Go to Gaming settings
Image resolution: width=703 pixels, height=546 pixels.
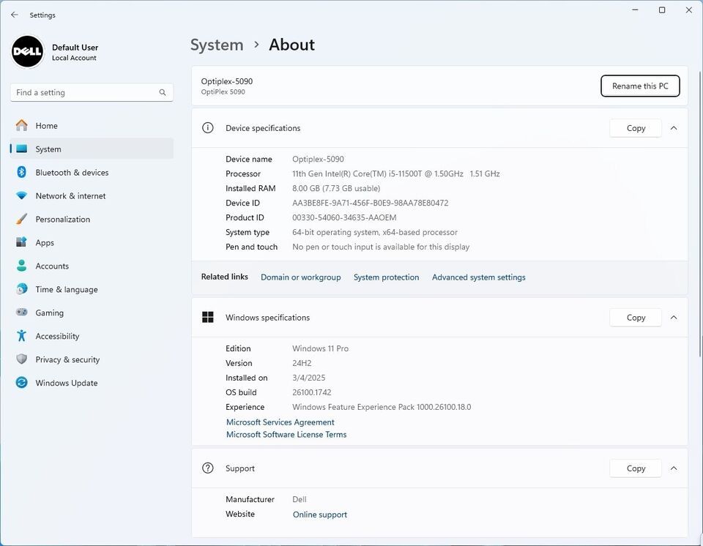point(92,313)
